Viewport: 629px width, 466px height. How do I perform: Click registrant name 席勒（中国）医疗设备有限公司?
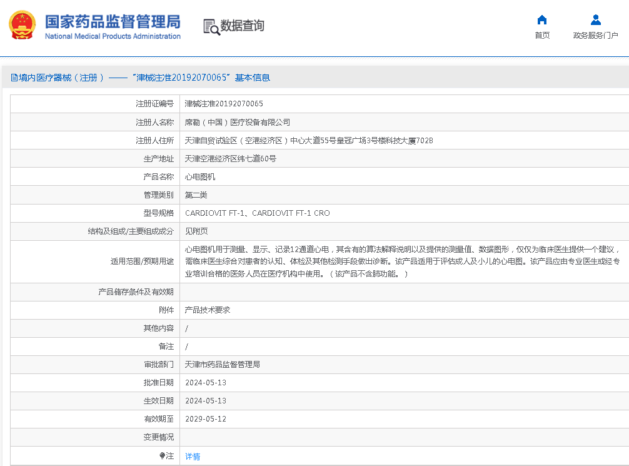(x=238, y=123)
